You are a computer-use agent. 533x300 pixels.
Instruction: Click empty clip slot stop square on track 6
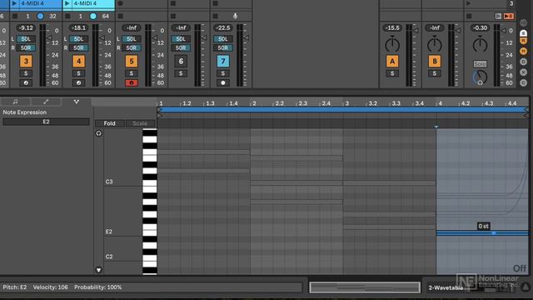[x=173, y=3]
